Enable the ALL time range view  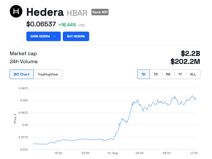pyautogui.click(x=193, y=74)
